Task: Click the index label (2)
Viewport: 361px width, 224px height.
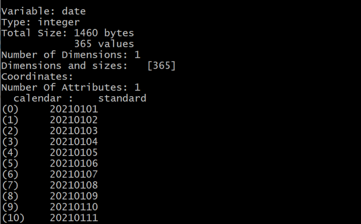Action: tap(9, 131)
